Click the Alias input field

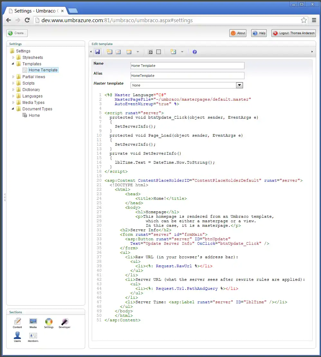click(x=188, y=76)
